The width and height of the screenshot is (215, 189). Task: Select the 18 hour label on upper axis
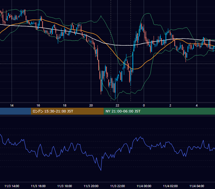tap(64, 106)
